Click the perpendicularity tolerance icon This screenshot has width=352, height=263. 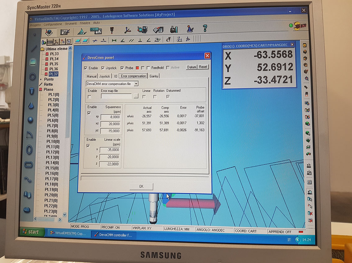[x=140, y=40]
